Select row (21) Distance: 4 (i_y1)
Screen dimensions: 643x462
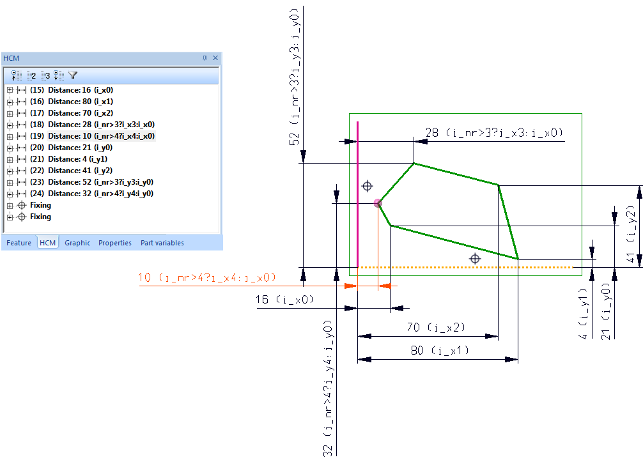point(68,158)
